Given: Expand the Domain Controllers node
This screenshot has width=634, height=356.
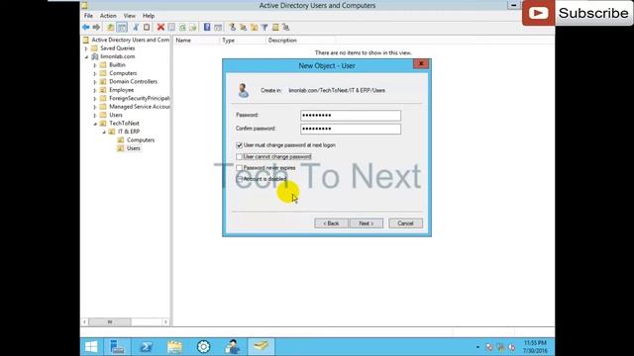Looking at the screenshot, I should point(95,82).
